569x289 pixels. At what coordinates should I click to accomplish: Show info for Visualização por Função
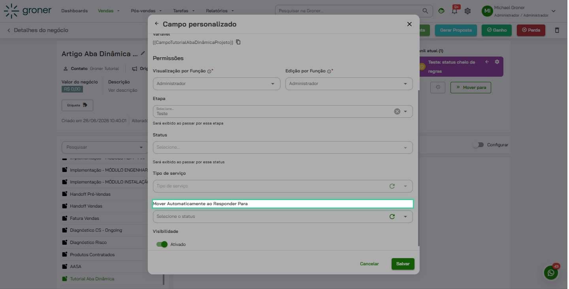pyautogui.click(x=209, y=72)
